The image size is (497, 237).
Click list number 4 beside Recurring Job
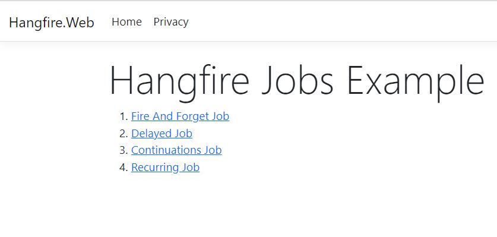tap(124, 167)
